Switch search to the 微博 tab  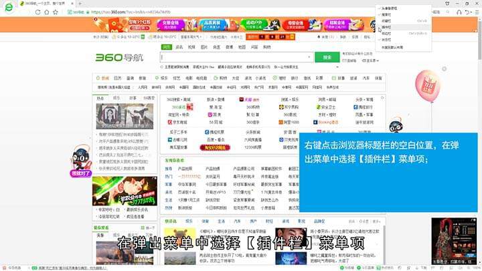tap(230, 47)
